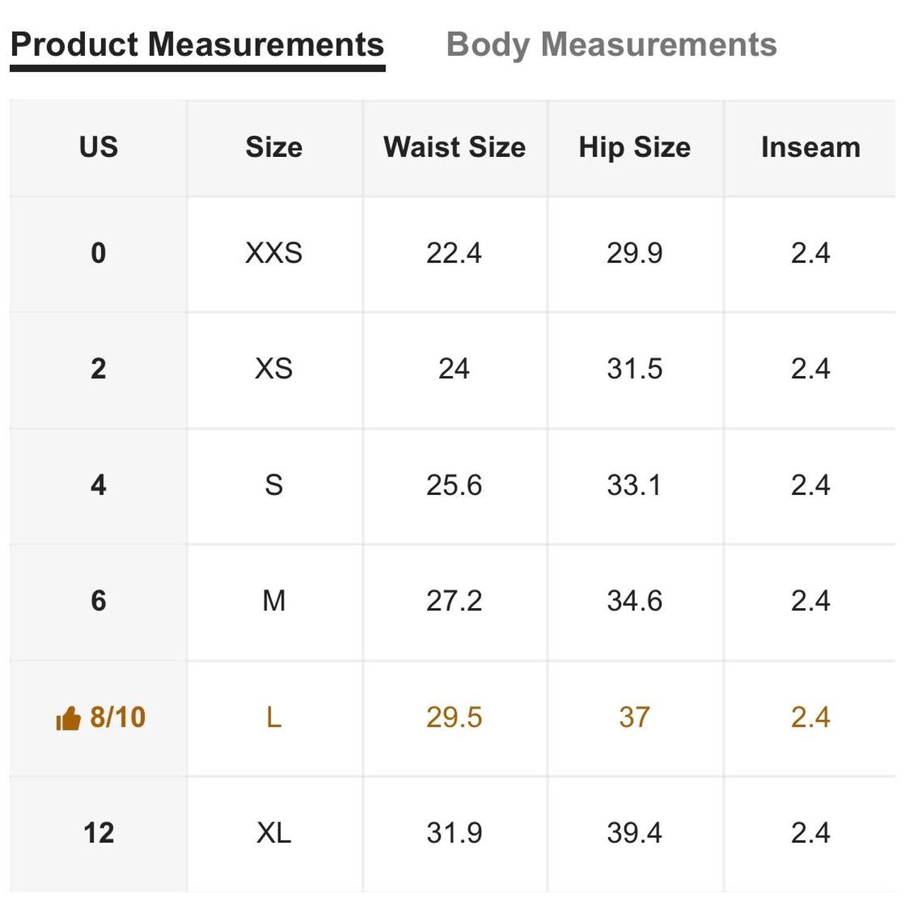
Task: Click the thumbs-up icon next to 8/10
Action: (69, 718)
